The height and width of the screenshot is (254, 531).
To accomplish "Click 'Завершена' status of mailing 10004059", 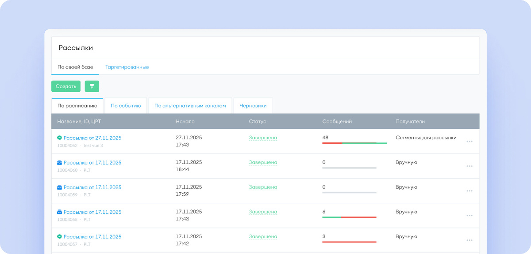I will (x=263, y=187).
